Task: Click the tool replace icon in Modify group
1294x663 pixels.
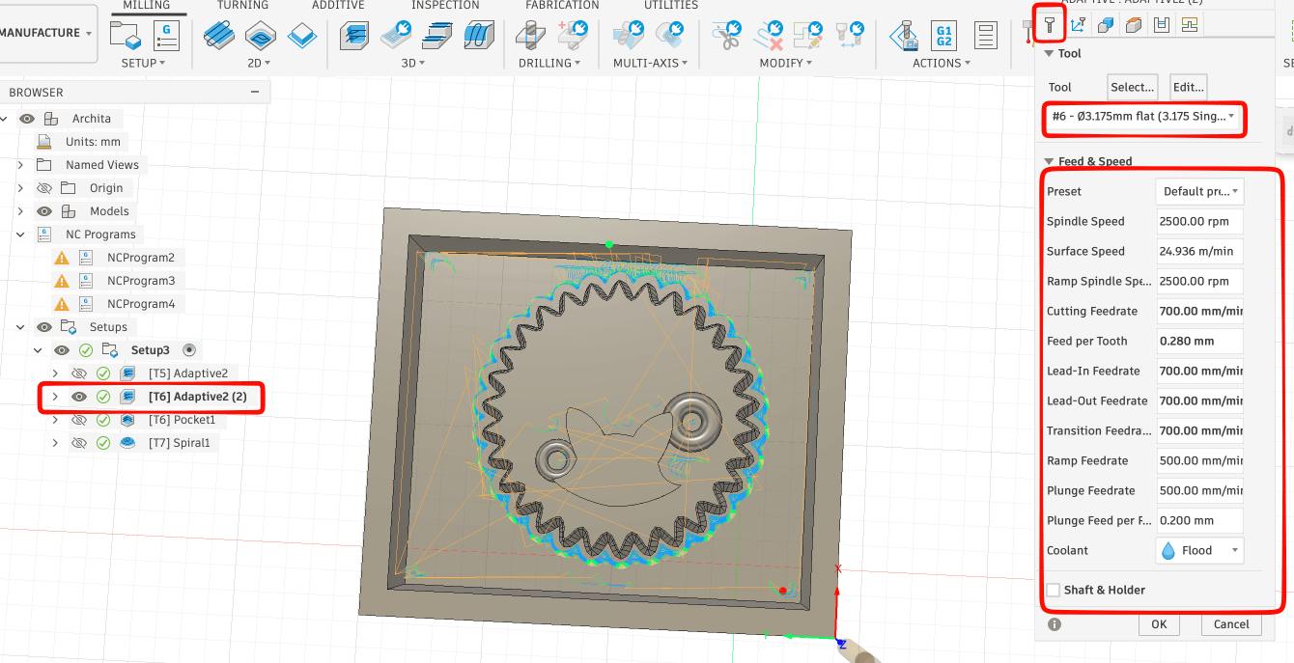Action: coord(850,35)
